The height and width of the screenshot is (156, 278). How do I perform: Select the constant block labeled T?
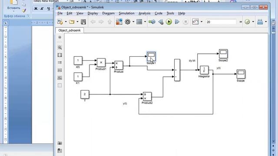click(x=85, y=94)
